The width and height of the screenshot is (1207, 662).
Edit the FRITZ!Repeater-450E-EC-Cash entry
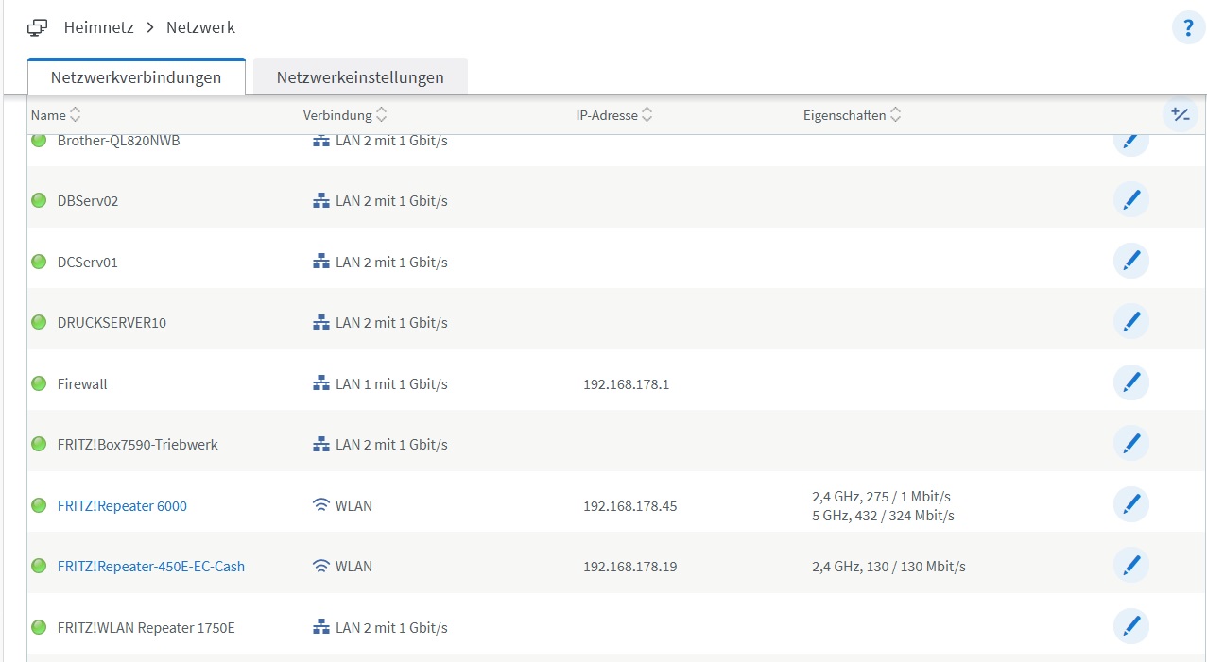[1130, 566]
